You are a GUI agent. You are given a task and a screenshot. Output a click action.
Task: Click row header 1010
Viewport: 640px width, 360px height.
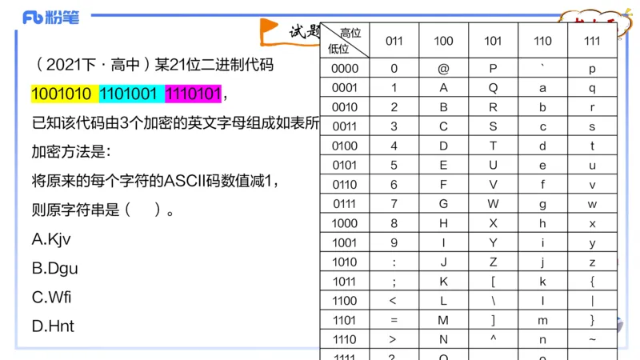[345, 262]
